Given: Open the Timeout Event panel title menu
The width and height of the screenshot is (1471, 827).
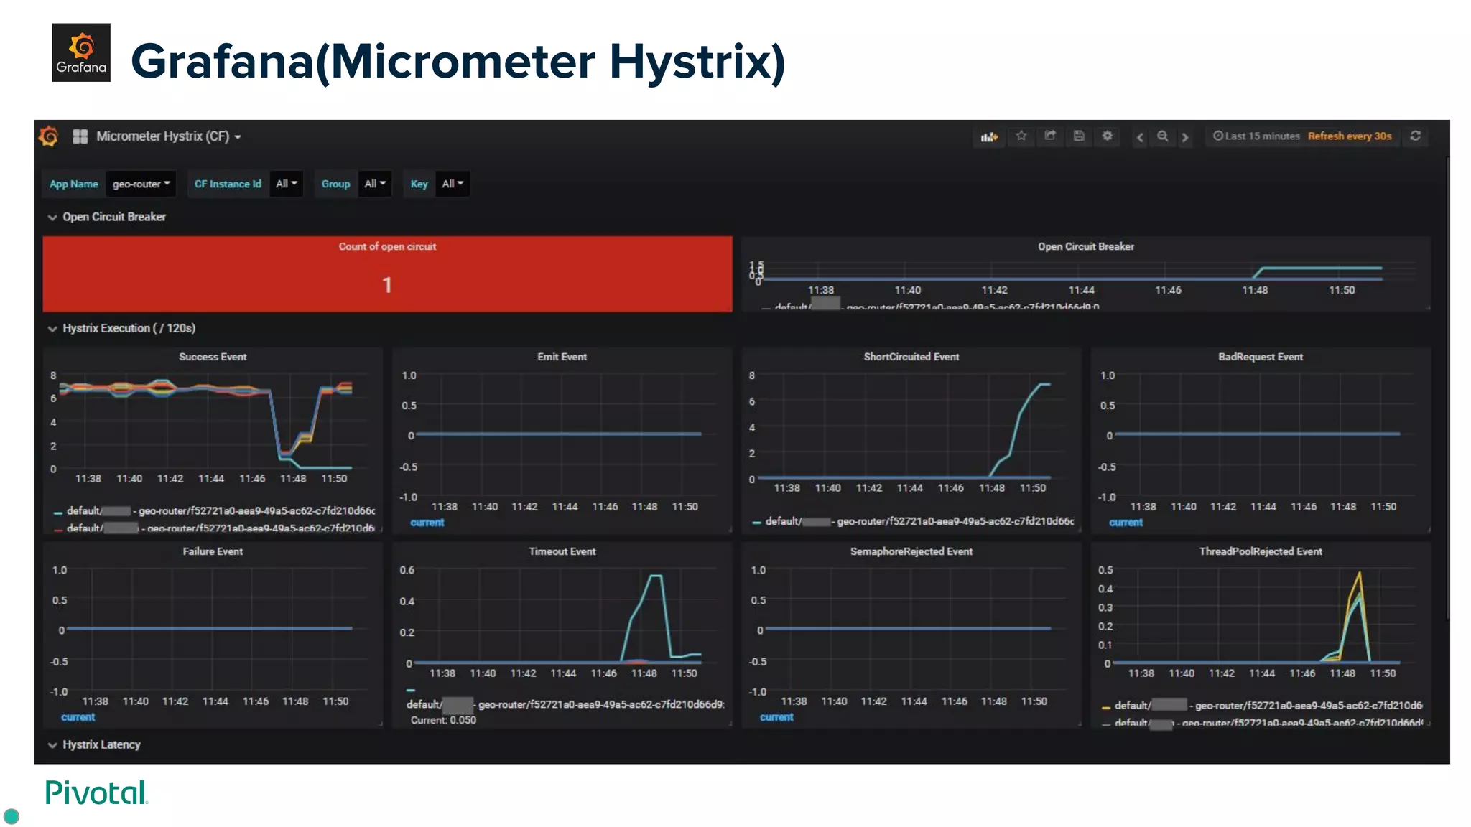Looking at the screenshot, I should 562,551.
